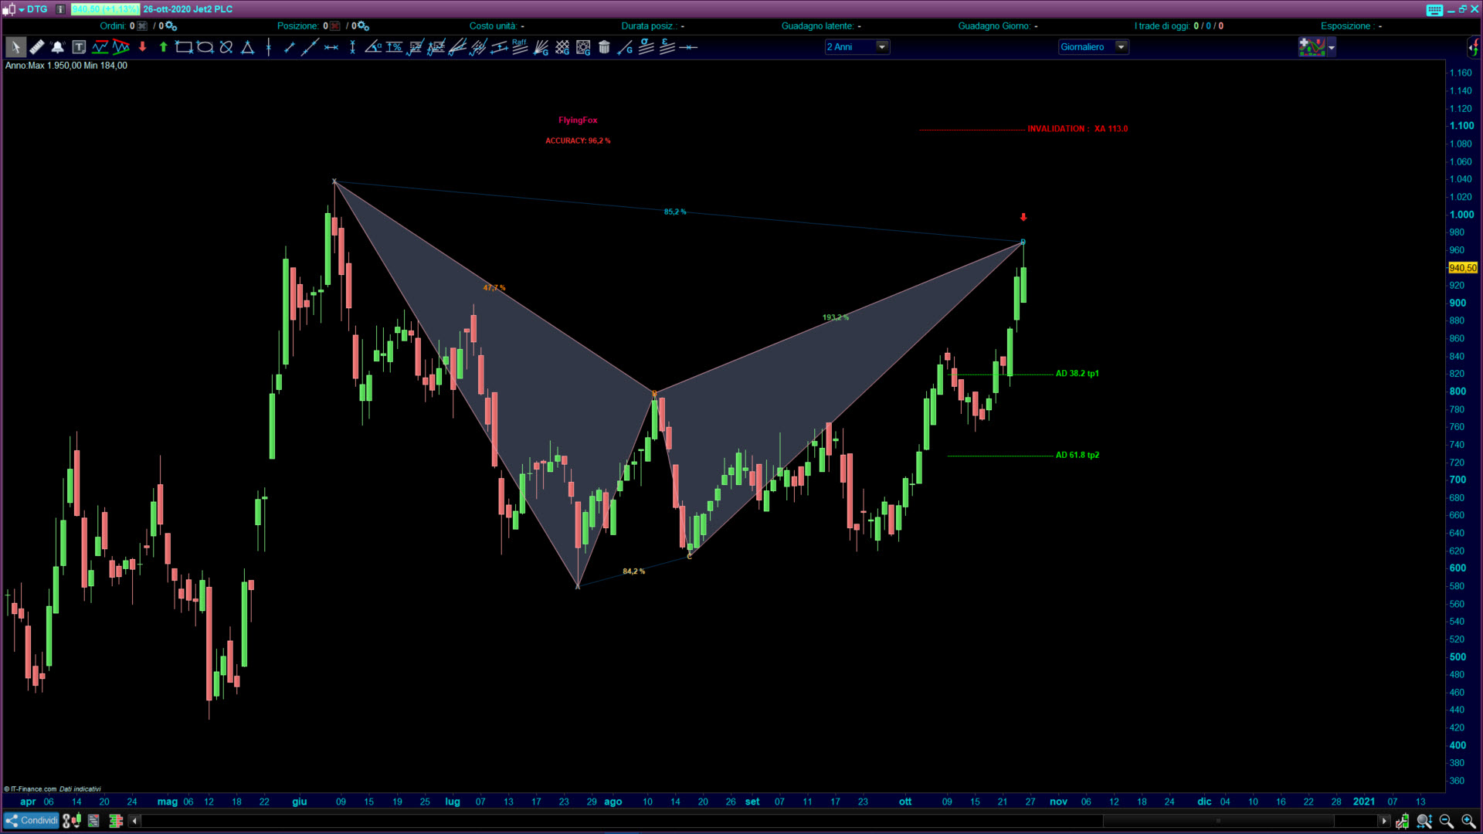
Task: Toggle the orders cancel box
Action: (x=142, y=26)
